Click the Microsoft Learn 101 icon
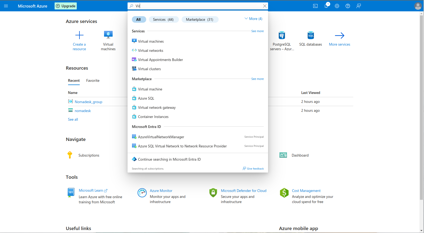Viewport: 424px width, 233px height. coord(71,193)
